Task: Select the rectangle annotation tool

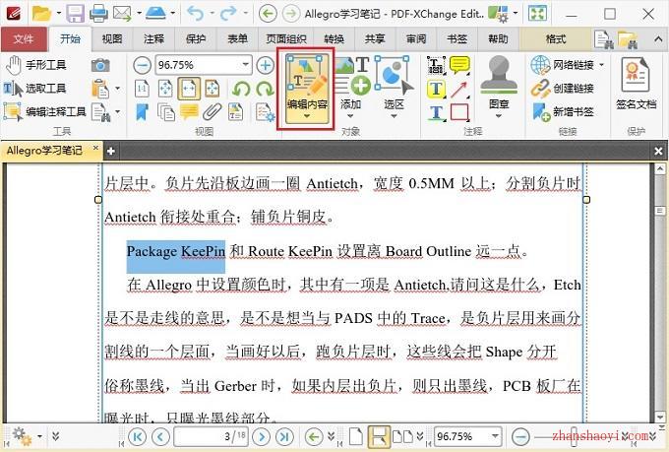Action: pos(459,112)
